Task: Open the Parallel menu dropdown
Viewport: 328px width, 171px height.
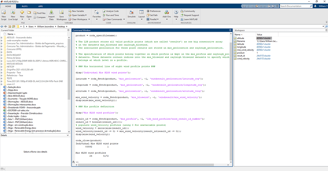Action: click(x=158, y=19)
